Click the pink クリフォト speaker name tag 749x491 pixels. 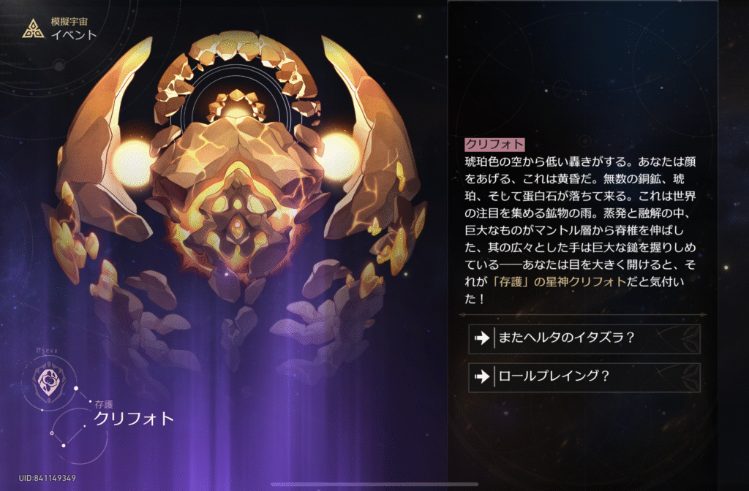click(495, 145)
